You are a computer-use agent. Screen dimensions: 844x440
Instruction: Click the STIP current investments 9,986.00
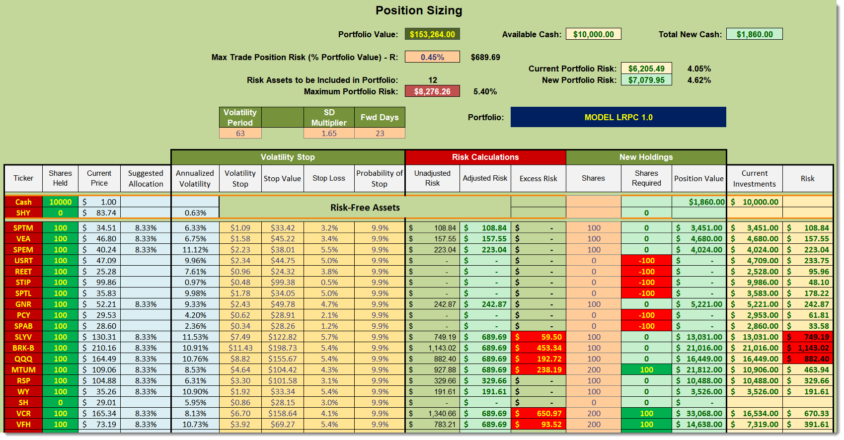point(755,283)
